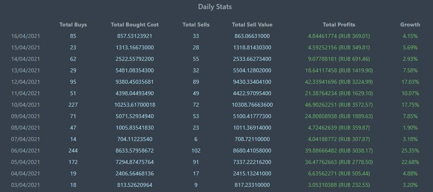
Task: Click the Total Buys column header
Action: pos(73,24)
